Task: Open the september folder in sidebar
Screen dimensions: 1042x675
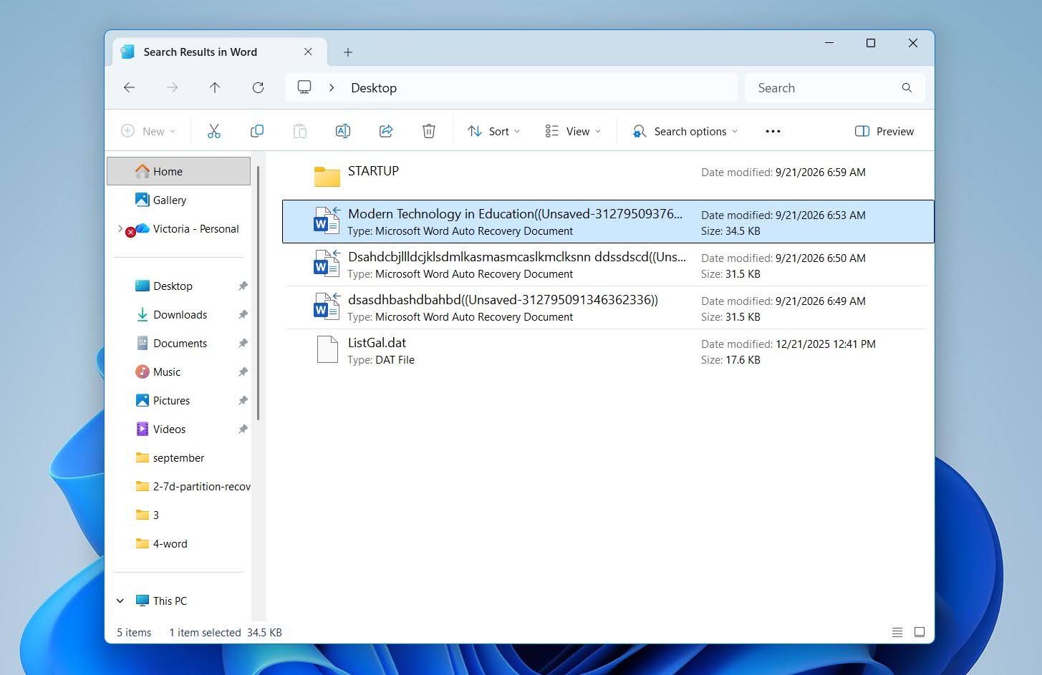Action: click(x=179, y=457)
